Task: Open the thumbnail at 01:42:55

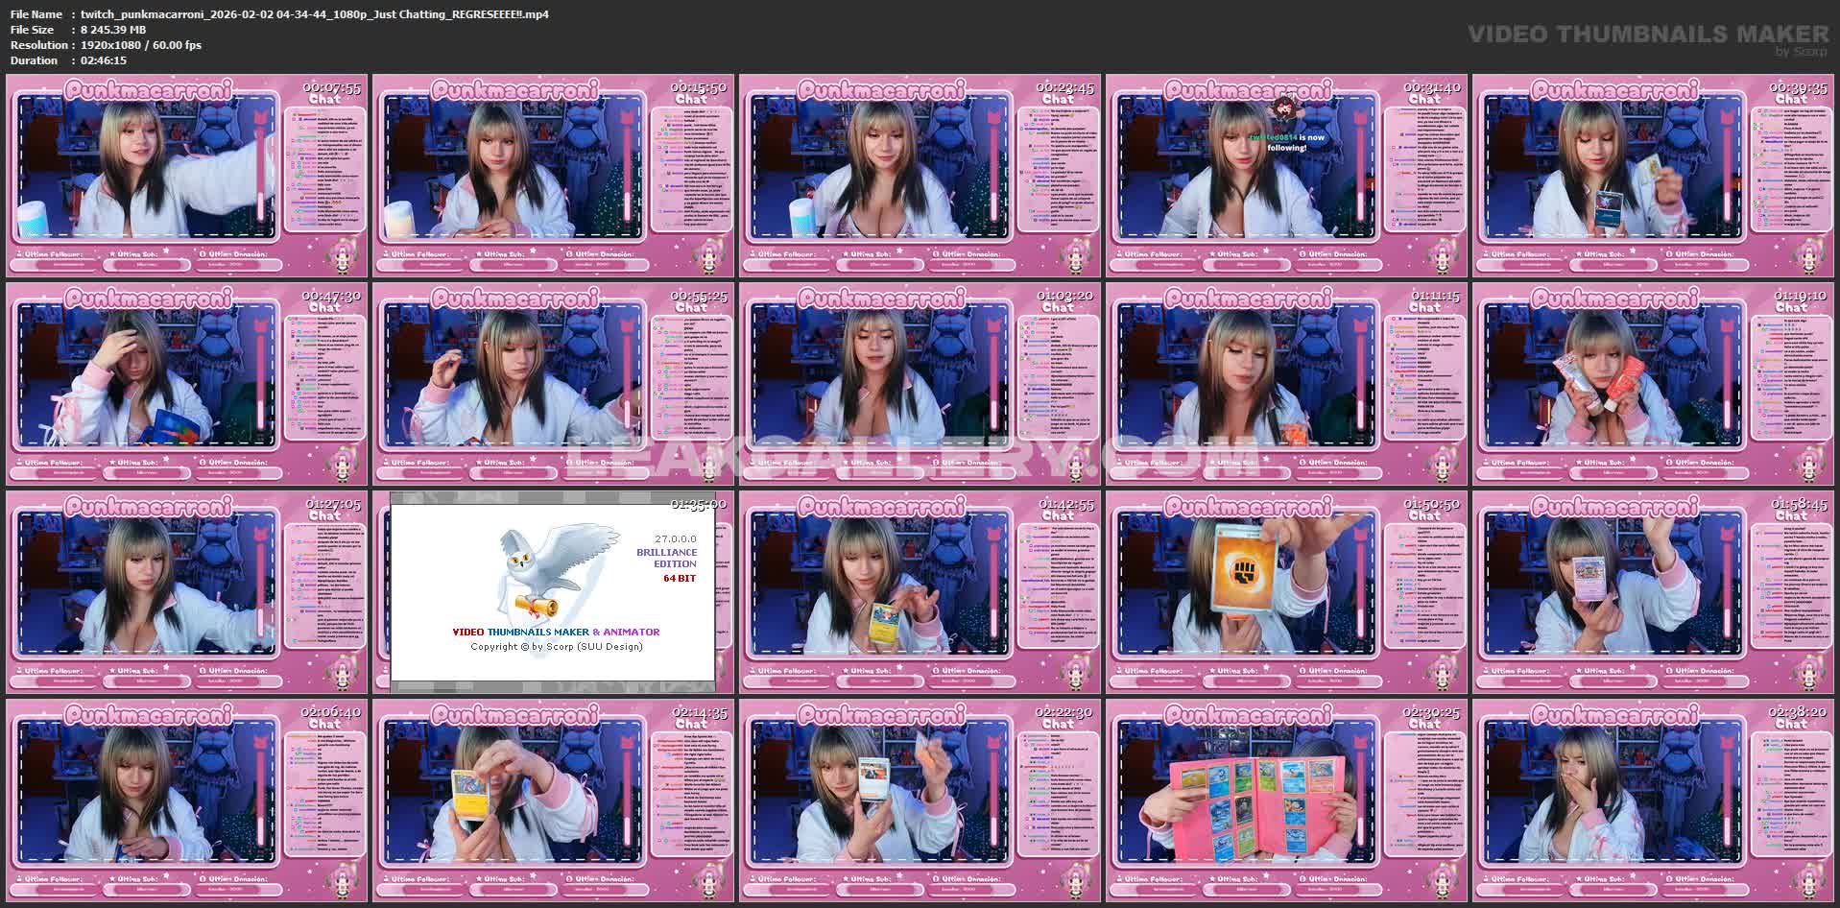Action: [920, 592]
